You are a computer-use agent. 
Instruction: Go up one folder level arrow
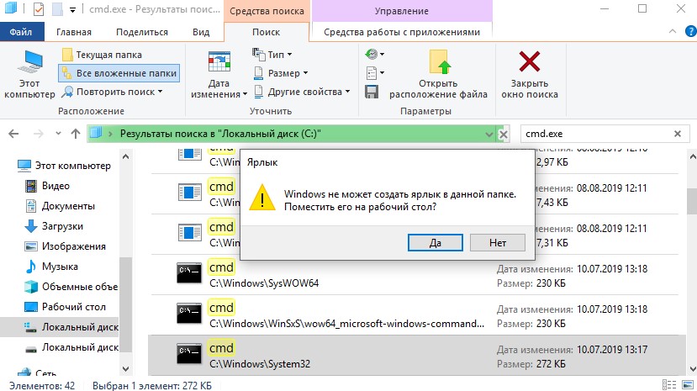click(x=76, y=134)
